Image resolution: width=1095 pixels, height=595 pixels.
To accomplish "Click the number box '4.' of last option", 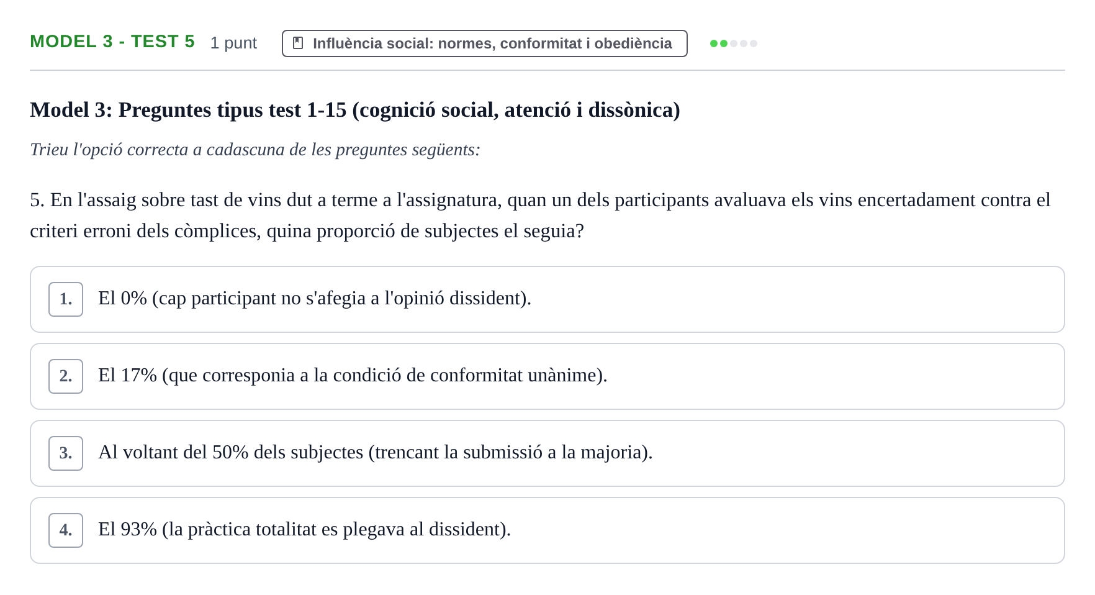I will click(66, 530).
